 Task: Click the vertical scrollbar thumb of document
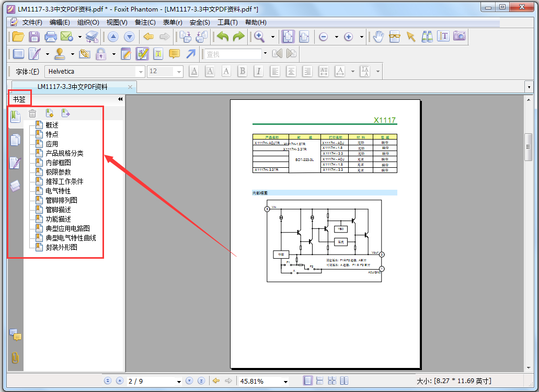pyautogui.click(x=529, y=147)
